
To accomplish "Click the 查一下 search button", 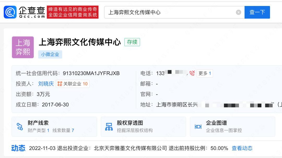I will click(x=257, y=12).
